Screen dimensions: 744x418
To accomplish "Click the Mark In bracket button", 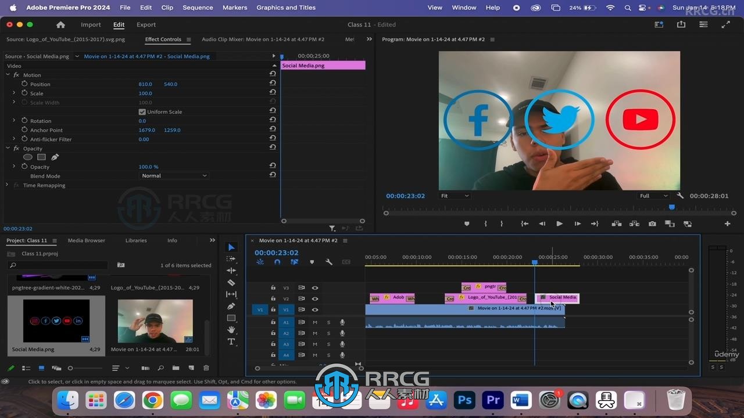I will pos(485,224).
